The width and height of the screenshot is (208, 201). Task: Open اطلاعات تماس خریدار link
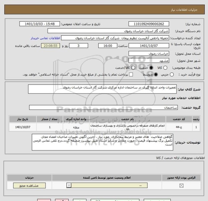click(x=45, y=38)
